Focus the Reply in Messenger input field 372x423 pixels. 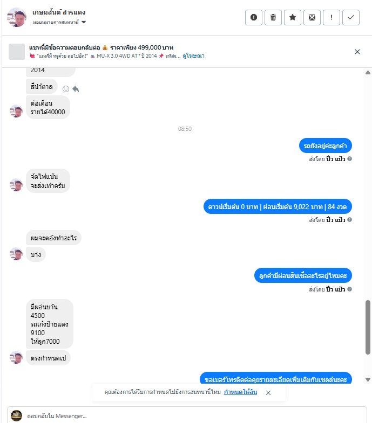point(187,415)
